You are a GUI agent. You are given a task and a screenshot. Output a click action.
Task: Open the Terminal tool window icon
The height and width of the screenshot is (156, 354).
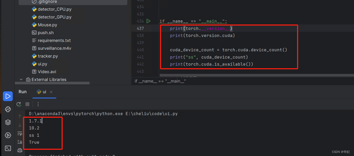tap(8, 148)
